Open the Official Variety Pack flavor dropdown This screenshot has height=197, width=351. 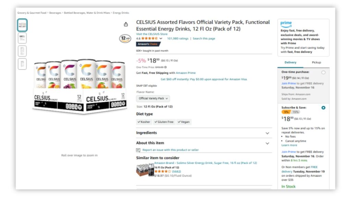(153, 98)
